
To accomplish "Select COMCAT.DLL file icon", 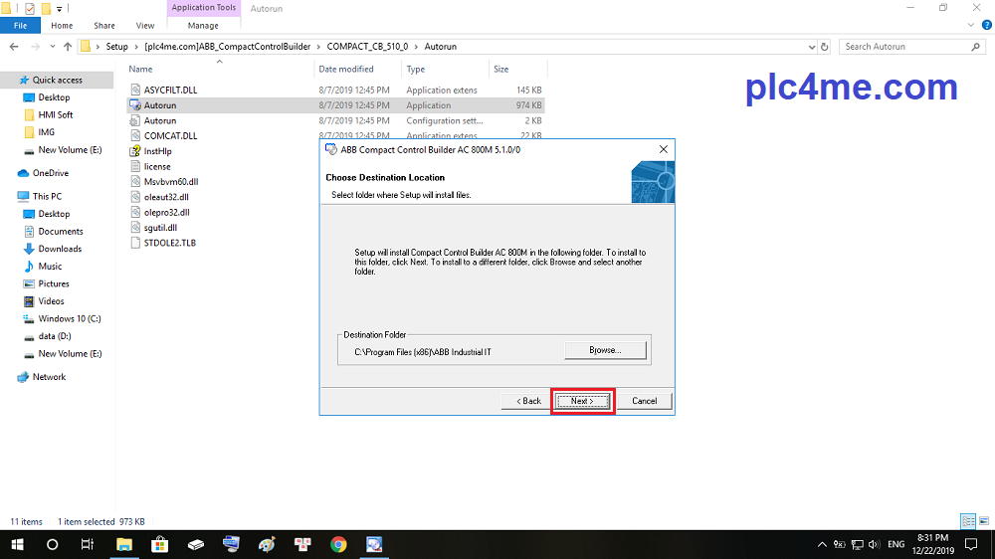I will pyautogui.click(x=135, y=136).
